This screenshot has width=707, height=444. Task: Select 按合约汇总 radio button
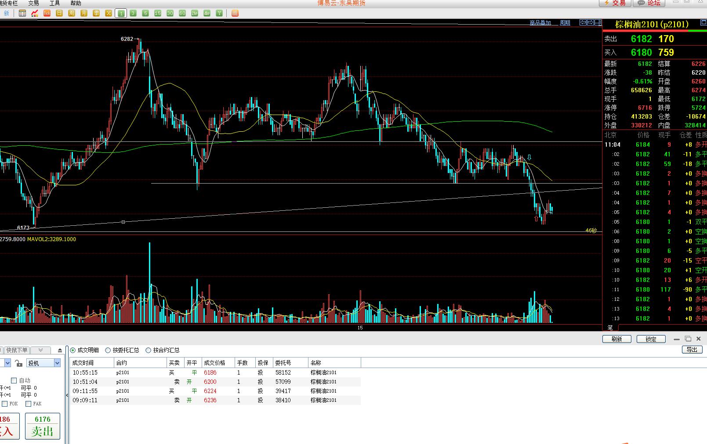pos(149,350)
